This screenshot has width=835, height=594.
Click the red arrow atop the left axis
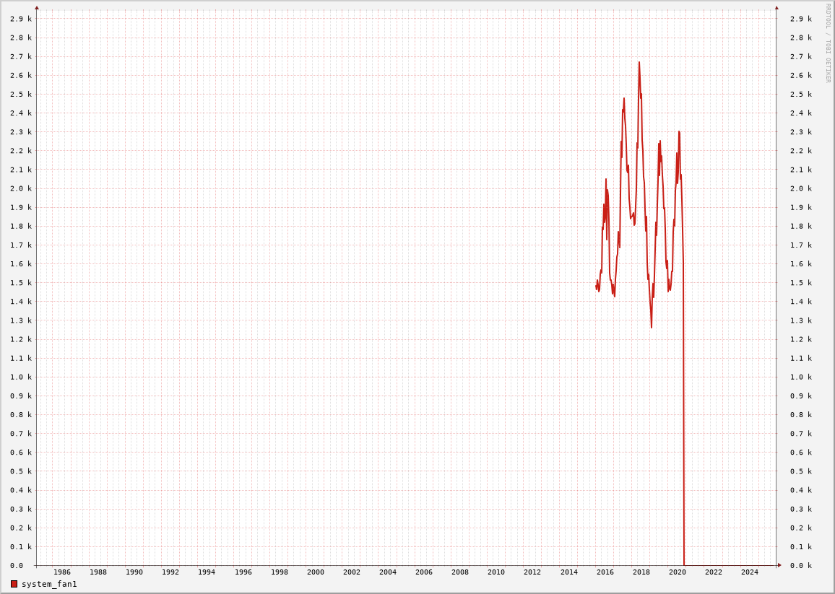(x=37, y=7)
